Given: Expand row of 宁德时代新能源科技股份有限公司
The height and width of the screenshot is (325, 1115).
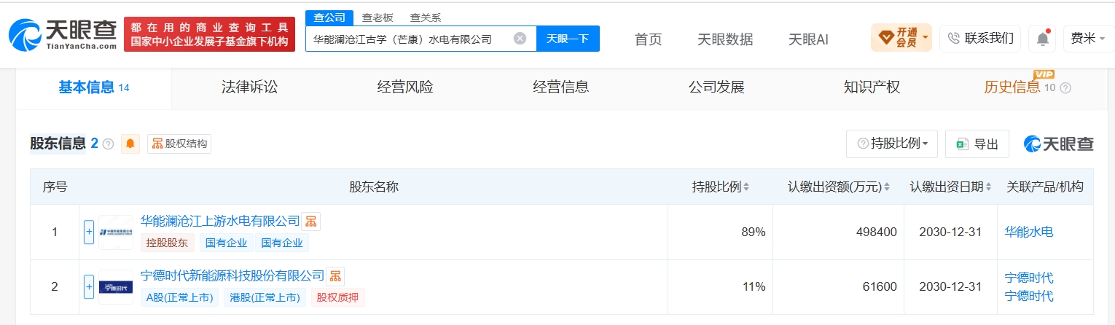Looking at the screenshot, I should [x=89, y=287].
